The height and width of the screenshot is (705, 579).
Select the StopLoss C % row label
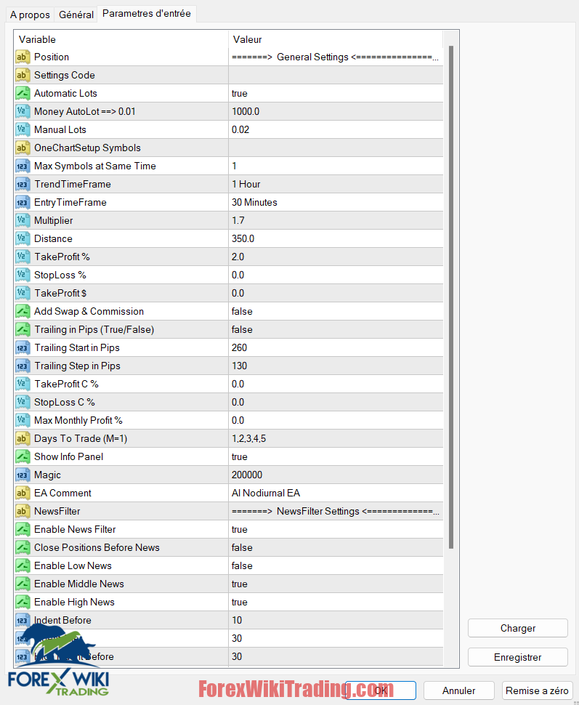coord(64,402)
